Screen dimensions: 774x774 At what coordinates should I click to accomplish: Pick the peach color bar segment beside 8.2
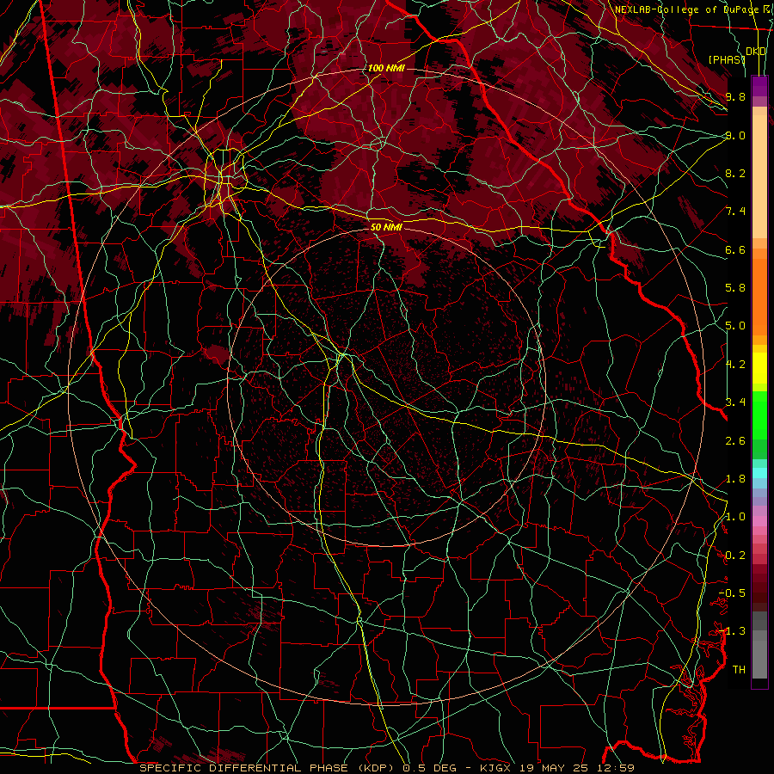(759, 176)
